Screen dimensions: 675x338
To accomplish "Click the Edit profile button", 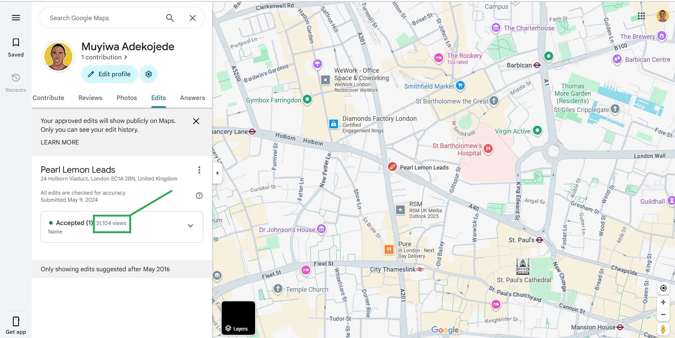I will click(109, 74).
